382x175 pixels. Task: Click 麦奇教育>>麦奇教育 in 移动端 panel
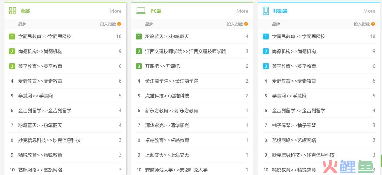pos(294,81)
